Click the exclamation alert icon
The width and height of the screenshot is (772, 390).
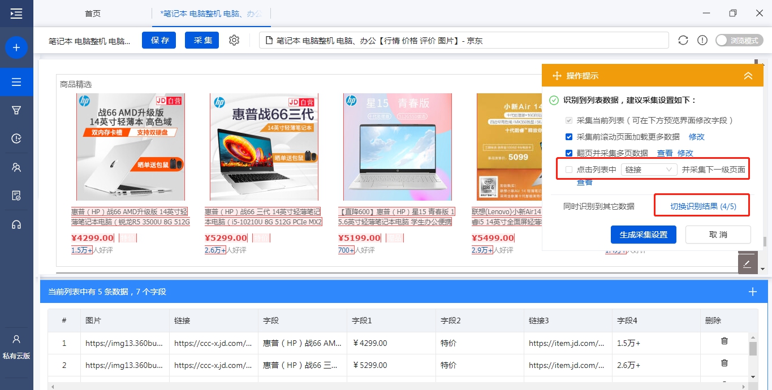click(702, 40)
